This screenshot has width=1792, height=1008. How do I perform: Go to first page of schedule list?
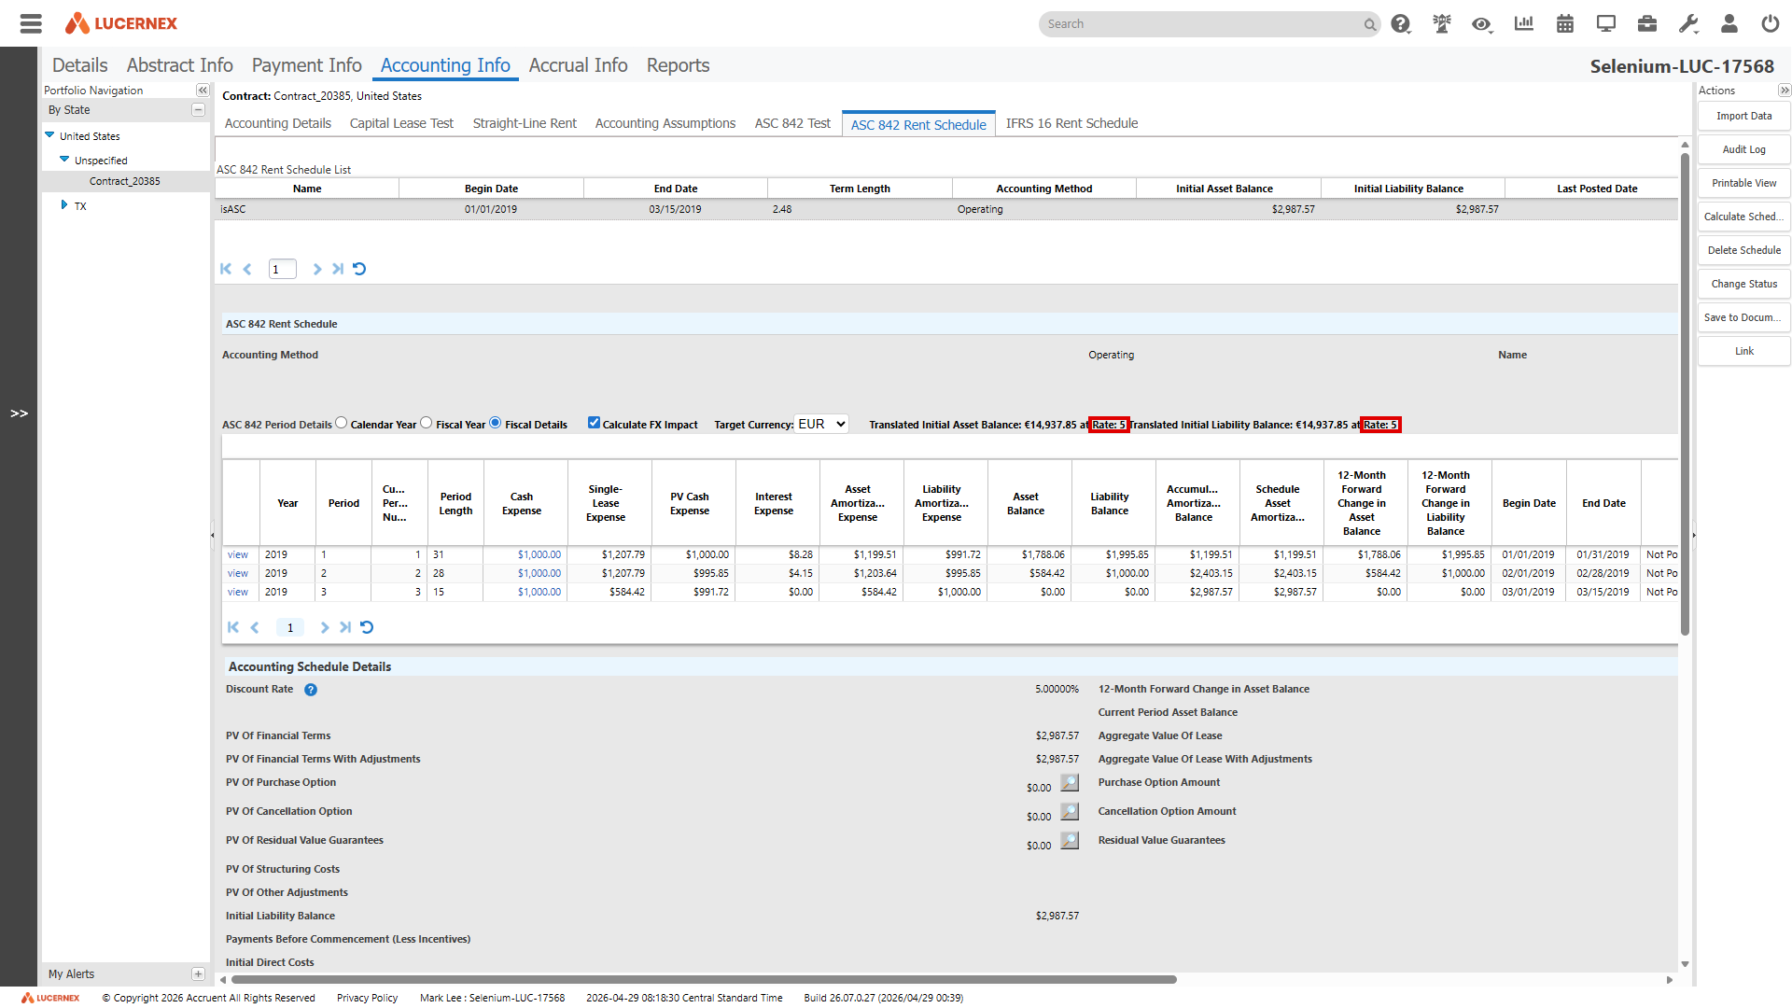point(226,269)
